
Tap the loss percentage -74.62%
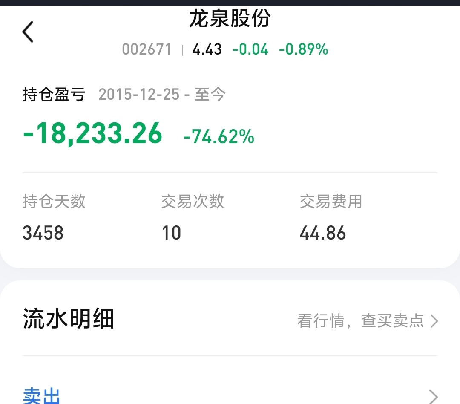click(x=219, y=136)
